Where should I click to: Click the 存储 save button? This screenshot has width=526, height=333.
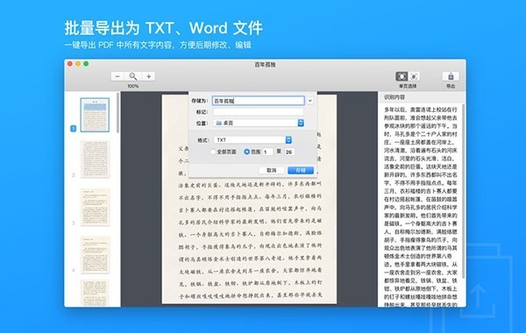click(x=301, y=170)
